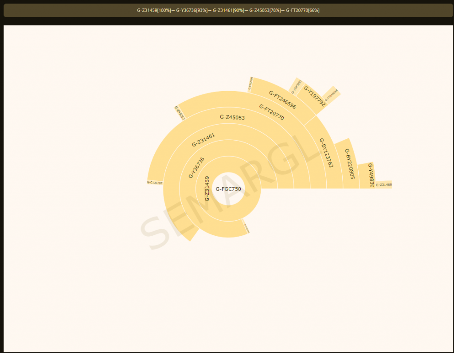The height and width of the screenshot is (353, 454).
Task: Select the small G-FT246068 leaf segment
Action: 331,95
